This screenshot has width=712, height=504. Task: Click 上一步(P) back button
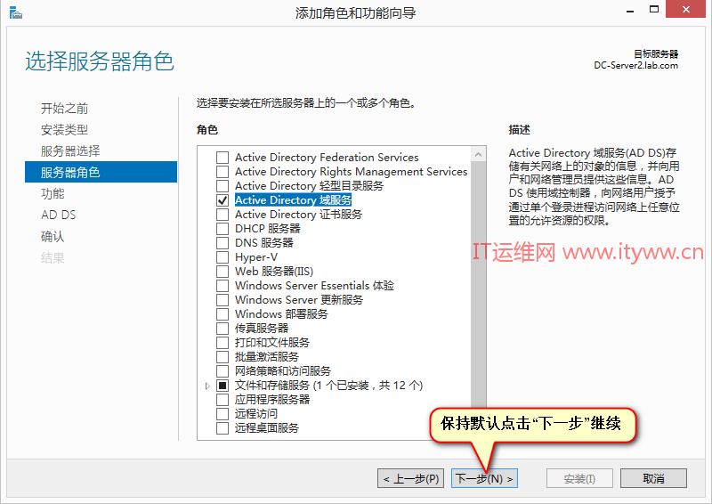coord(411,478)
